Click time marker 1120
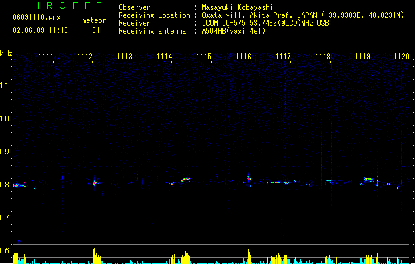 point(401,57)
